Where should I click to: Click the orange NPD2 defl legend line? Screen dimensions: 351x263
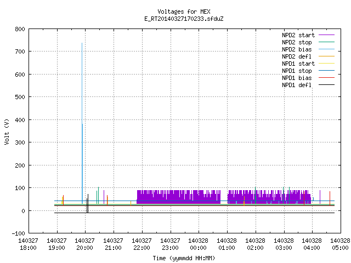click(327, 56)
